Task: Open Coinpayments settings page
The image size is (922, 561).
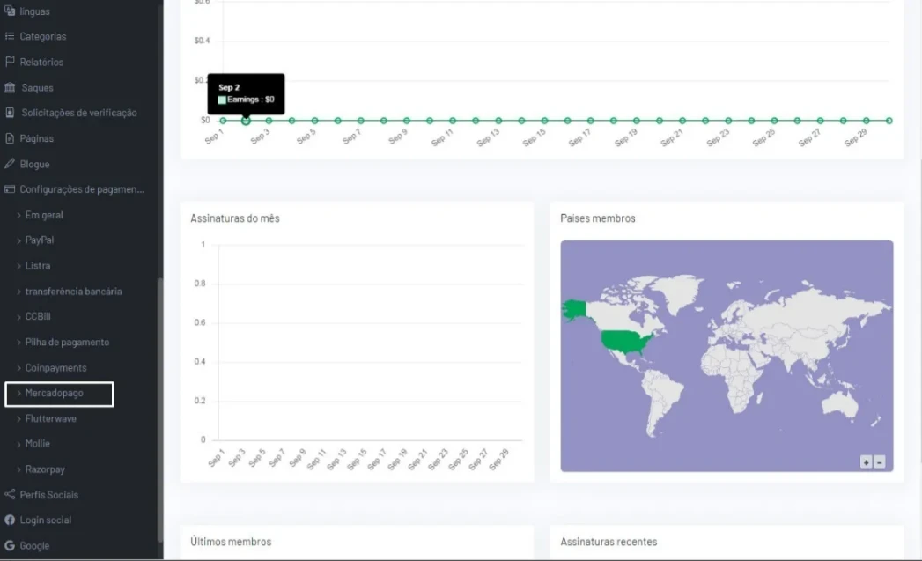Action: pyautogui.click(x=55, y=368)
